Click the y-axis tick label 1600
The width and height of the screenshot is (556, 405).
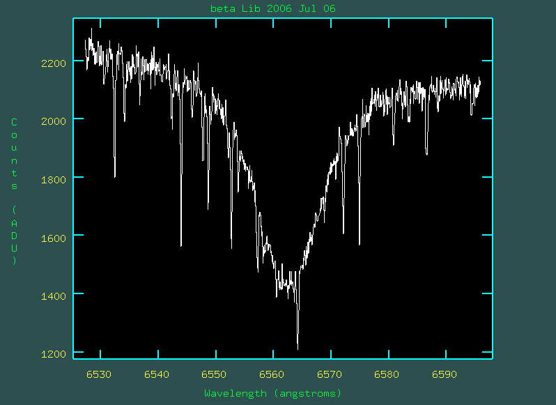(54, 238)
